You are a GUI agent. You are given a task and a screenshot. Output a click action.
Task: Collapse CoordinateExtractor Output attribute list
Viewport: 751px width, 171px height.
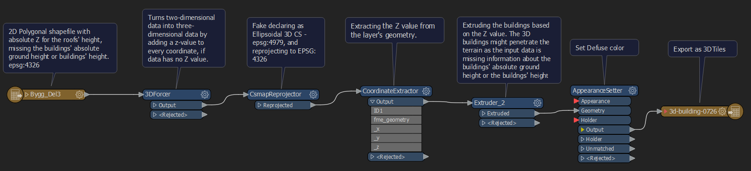pyautogui.click(x=372, y=102)
